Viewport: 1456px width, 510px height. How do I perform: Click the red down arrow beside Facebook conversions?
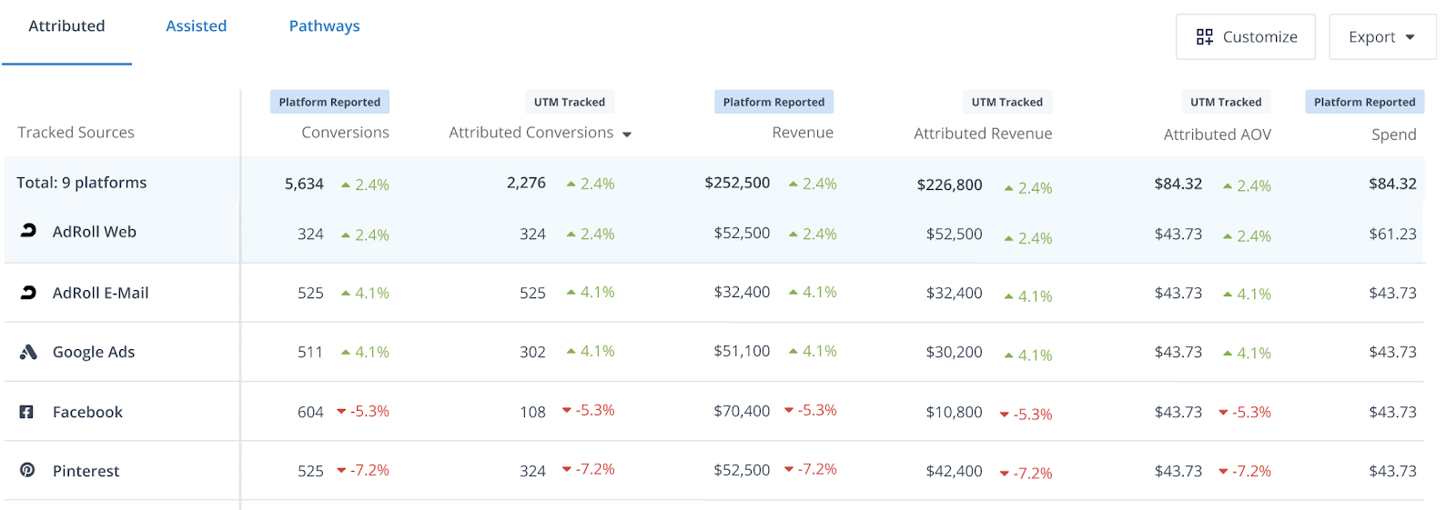click(x=341, y=412)
